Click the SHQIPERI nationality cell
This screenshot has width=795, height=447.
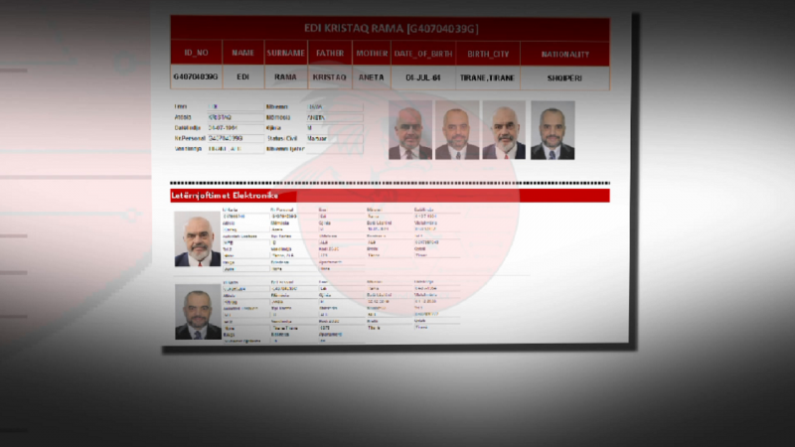point(563,76)
